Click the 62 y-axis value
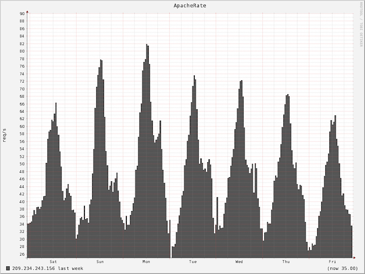Screen dimensions: 365x274 (22, 119)
